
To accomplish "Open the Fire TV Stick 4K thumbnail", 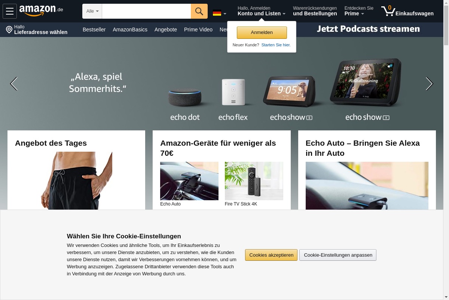I will click(x=254, y=181).
